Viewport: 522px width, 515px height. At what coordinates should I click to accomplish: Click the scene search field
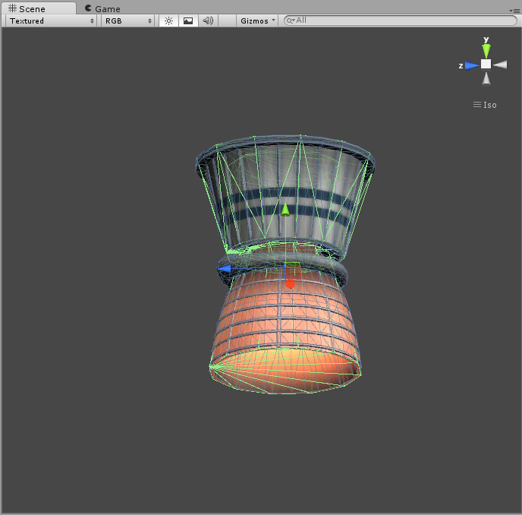400,21
